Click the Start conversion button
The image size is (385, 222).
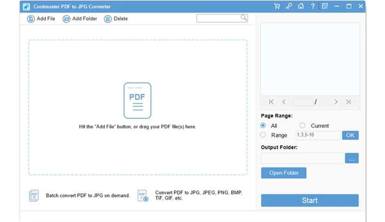[x=309, y=200]
